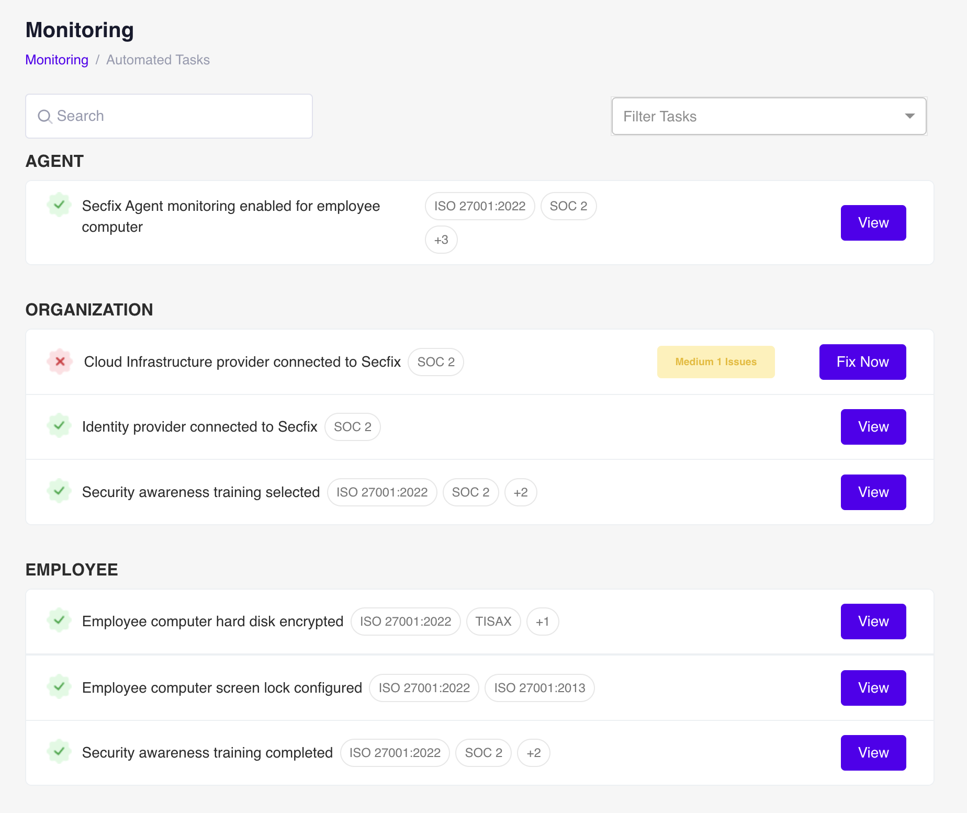This screenshot has width=967, height=813.
Task: Focus the Search input field
Action: [178, 116]
